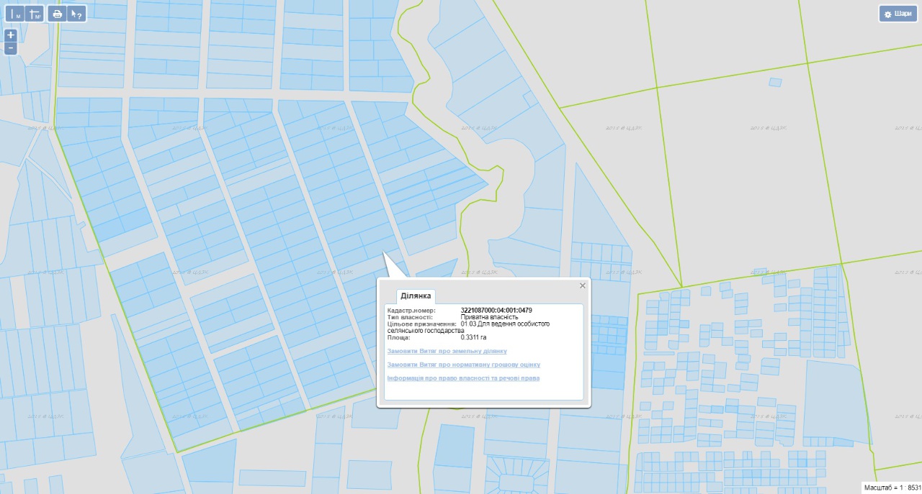Select the identify info cursor tool
Image resolution: width=922 pixels, height=494 pixels.
76,14
